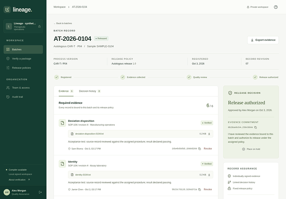Screen dimensions: 286x199
Task: Click AT-2026-0104 breadcrumb item
Action: coord(80,7)
